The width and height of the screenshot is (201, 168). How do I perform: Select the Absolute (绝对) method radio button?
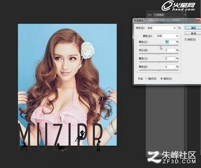[x=162, y=79]
